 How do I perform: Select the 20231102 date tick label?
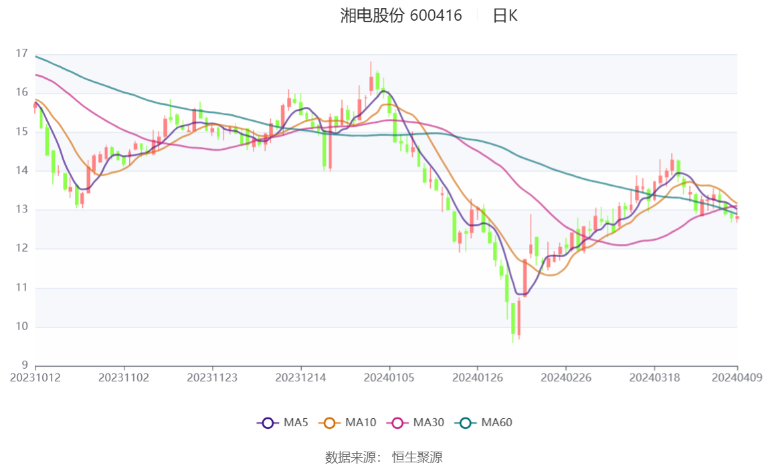pos(124,378)
